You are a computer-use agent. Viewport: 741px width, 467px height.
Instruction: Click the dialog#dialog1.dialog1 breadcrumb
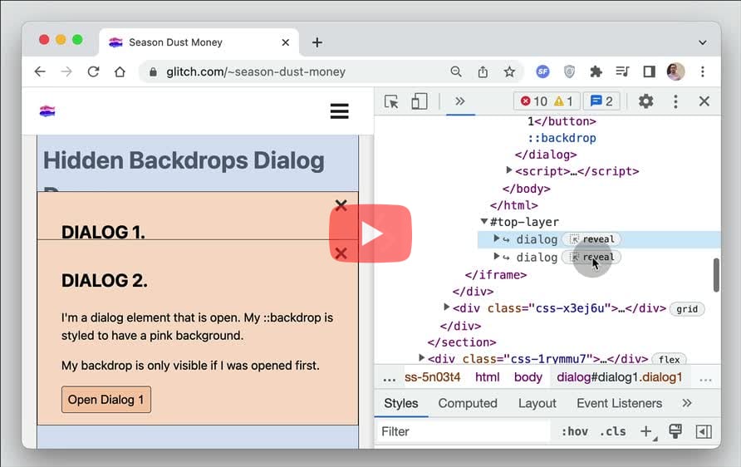pyautogui.click(x=620, y=377)
